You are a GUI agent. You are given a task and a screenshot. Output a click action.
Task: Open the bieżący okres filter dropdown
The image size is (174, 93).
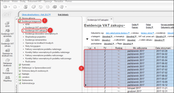point(147,33)
